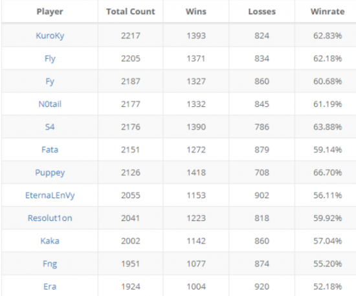Sort table by Winrate header
Screen dimensions: 356x296
[x=328, y=12]
